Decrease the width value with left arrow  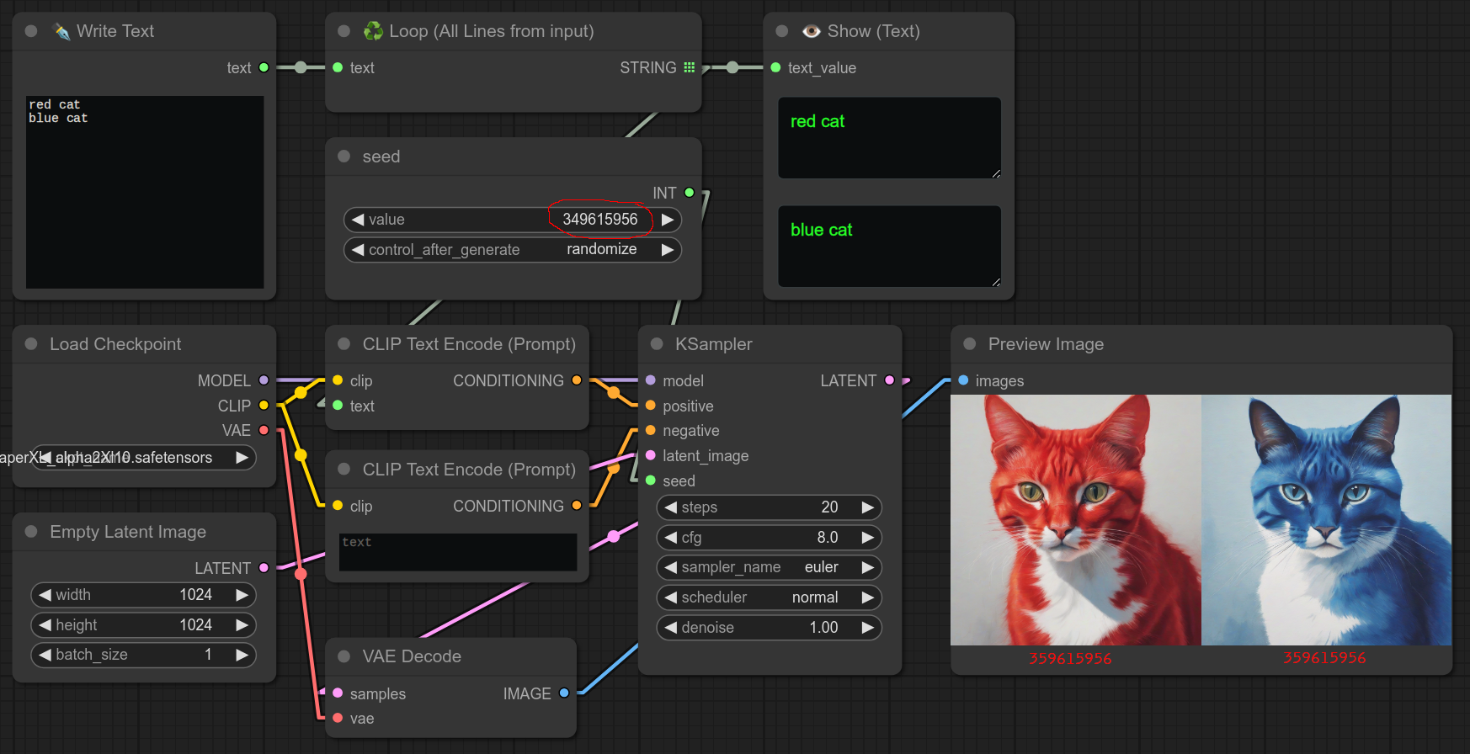pyautogui.click(x=45, y=595)
